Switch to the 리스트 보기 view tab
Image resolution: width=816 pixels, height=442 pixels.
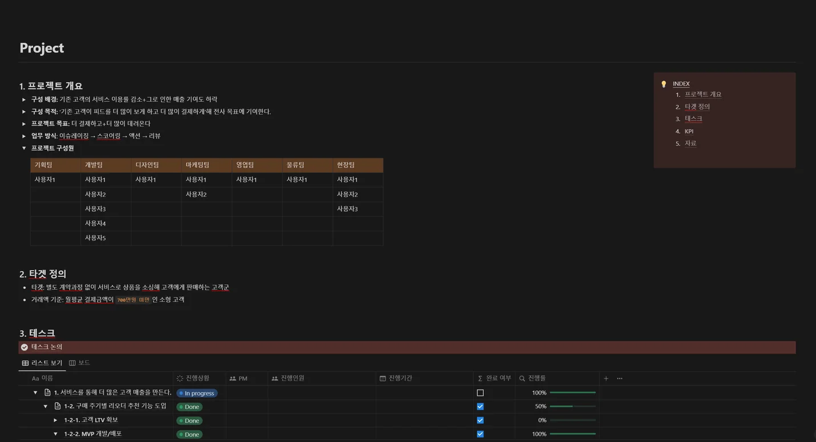(x=42, y=363)
